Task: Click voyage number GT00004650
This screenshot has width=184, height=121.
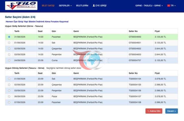Action: coord(135,37)
